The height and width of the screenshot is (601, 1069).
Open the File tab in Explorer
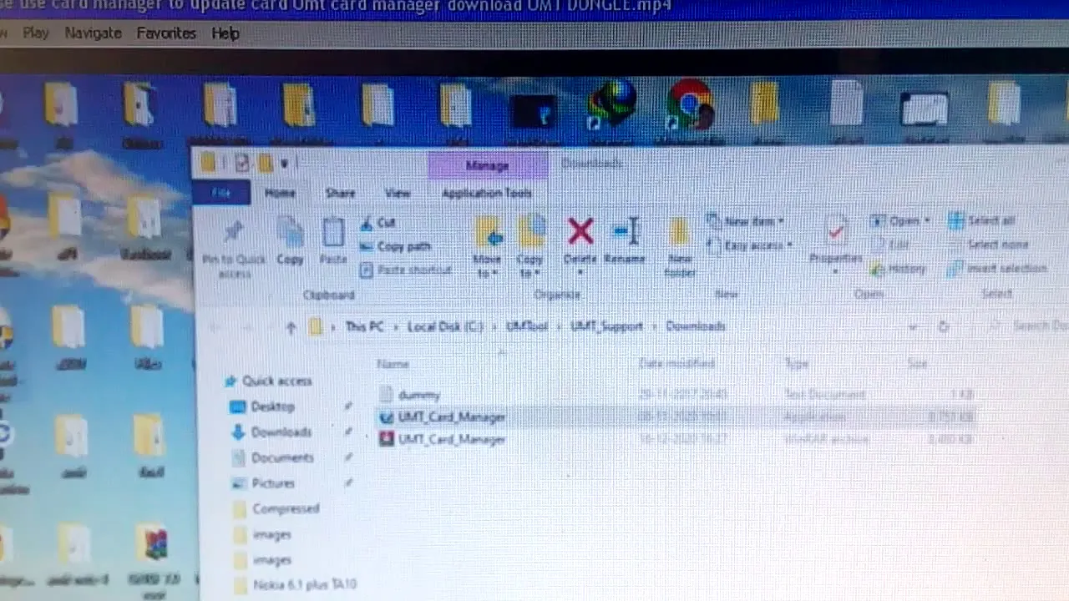point(220,193)
